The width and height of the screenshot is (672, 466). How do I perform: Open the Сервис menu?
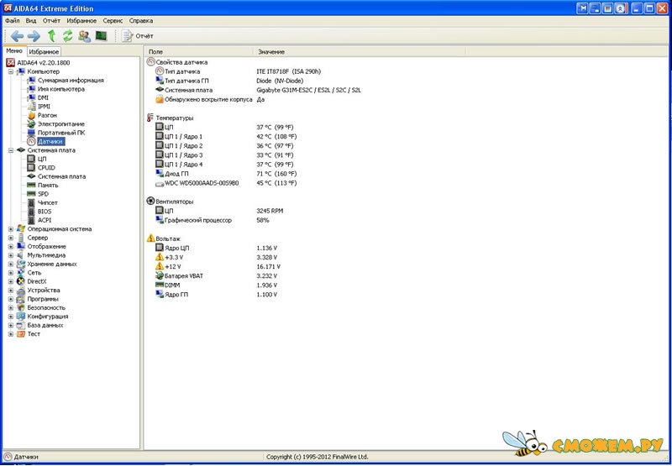tap(113, 20)
